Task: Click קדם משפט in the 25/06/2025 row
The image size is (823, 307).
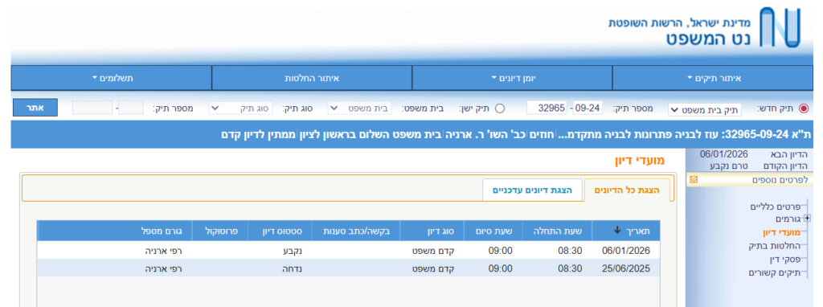Action: tap(432, 268)
